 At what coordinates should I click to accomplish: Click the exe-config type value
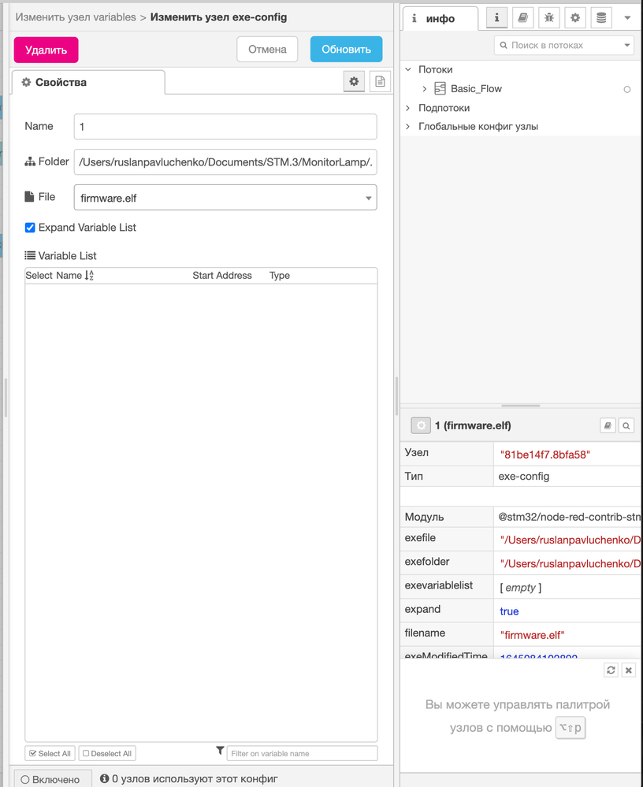pyautogui.click(x=523, y=477)
